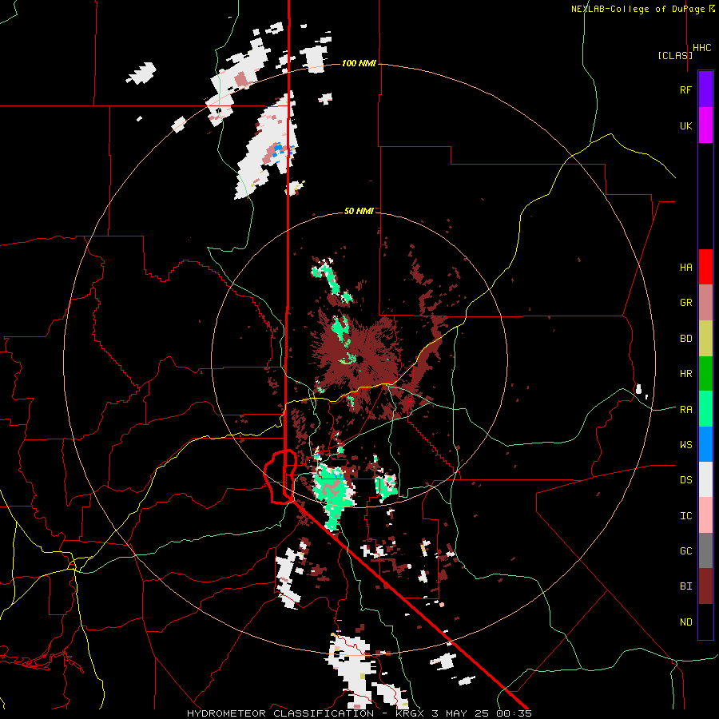This screenshot has height=719, width=719.
Task: Select the light pink IC legend swatch
Action: click(x=705, y=515)
